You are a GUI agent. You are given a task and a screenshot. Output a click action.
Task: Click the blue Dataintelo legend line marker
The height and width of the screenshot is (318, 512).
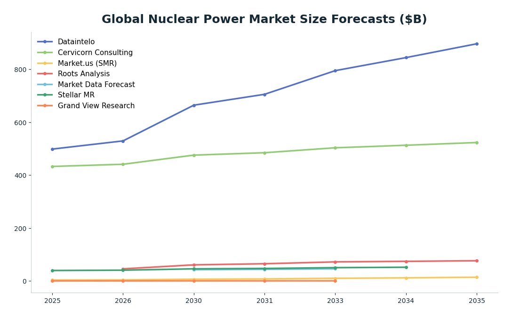pos(45,42)
